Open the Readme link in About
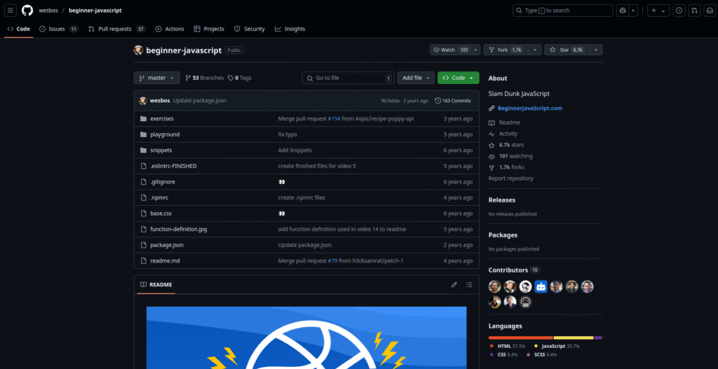The image size is (718, 369). coord(504,123)
